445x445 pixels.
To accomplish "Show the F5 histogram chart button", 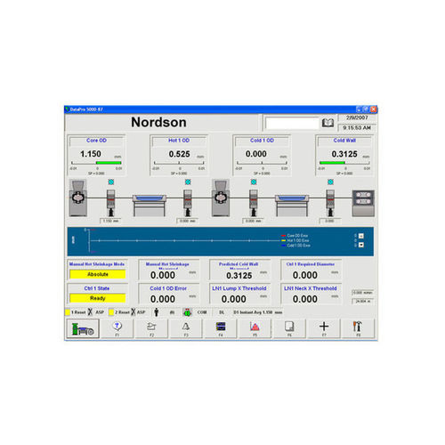I will click(255, 328).
